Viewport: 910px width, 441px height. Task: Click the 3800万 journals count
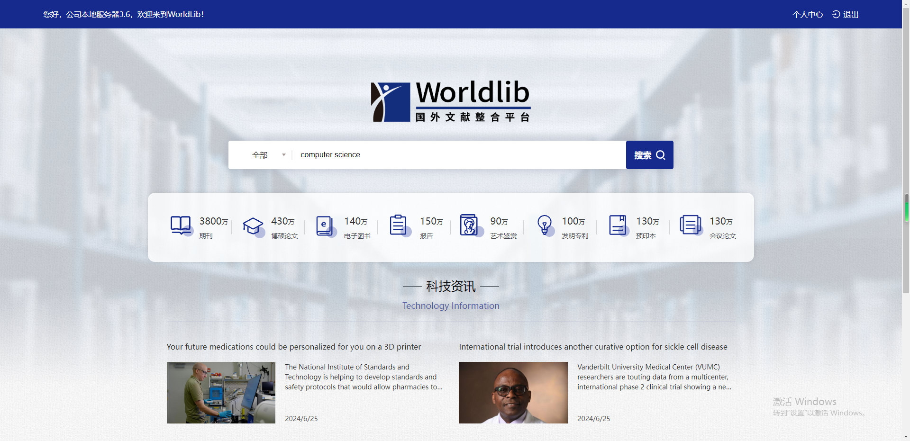click(214, 221)
